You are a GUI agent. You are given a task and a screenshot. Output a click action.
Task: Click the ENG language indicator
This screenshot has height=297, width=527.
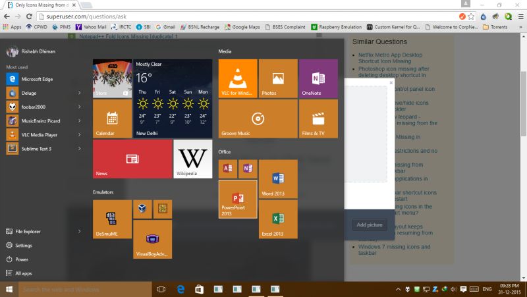(487, 289)
